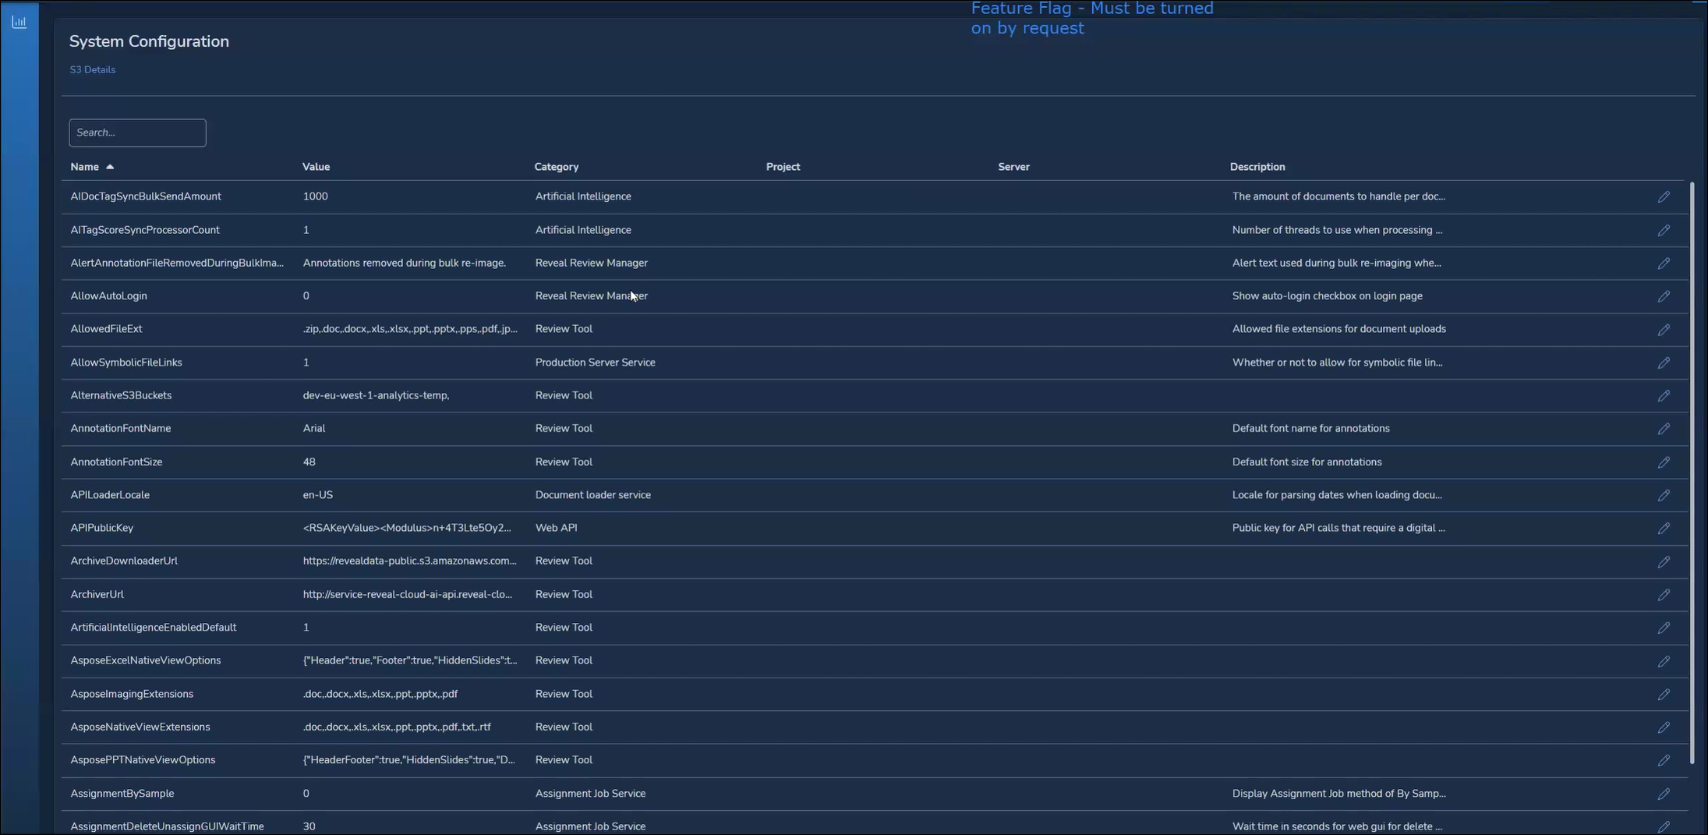Toggle the Name column sort arrow

point(110,167)
